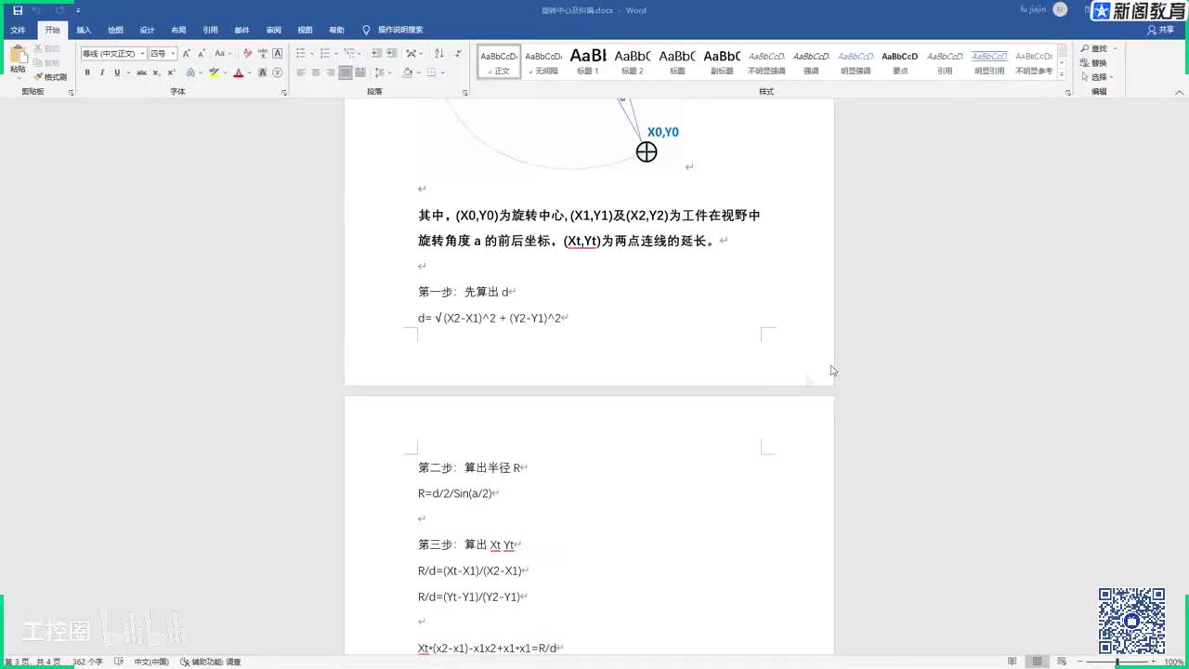Switch to the Insert (插入) tab
Screen dimensions: 1189x669
pyautogui.click(x=84, y=31)
